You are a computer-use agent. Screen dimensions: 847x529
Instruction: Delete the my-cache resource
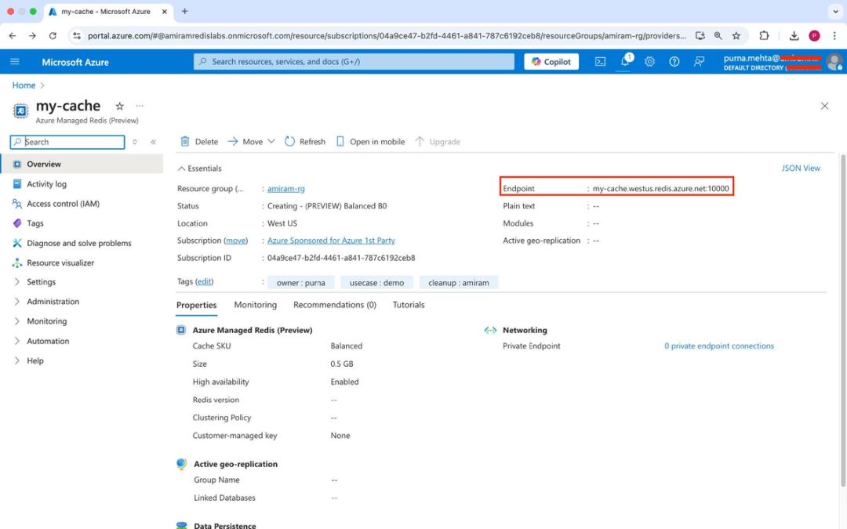click(x=198, y=141)
